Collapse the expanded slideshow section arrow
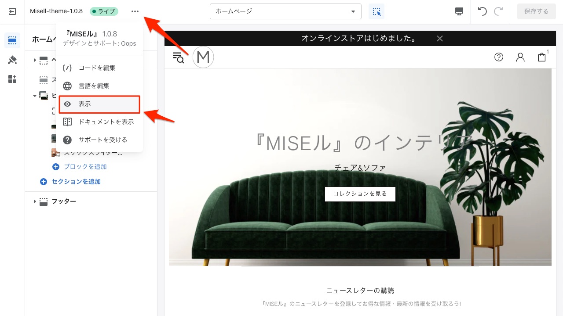Viewport: 563px width, 316px height. tap(35, 95)
